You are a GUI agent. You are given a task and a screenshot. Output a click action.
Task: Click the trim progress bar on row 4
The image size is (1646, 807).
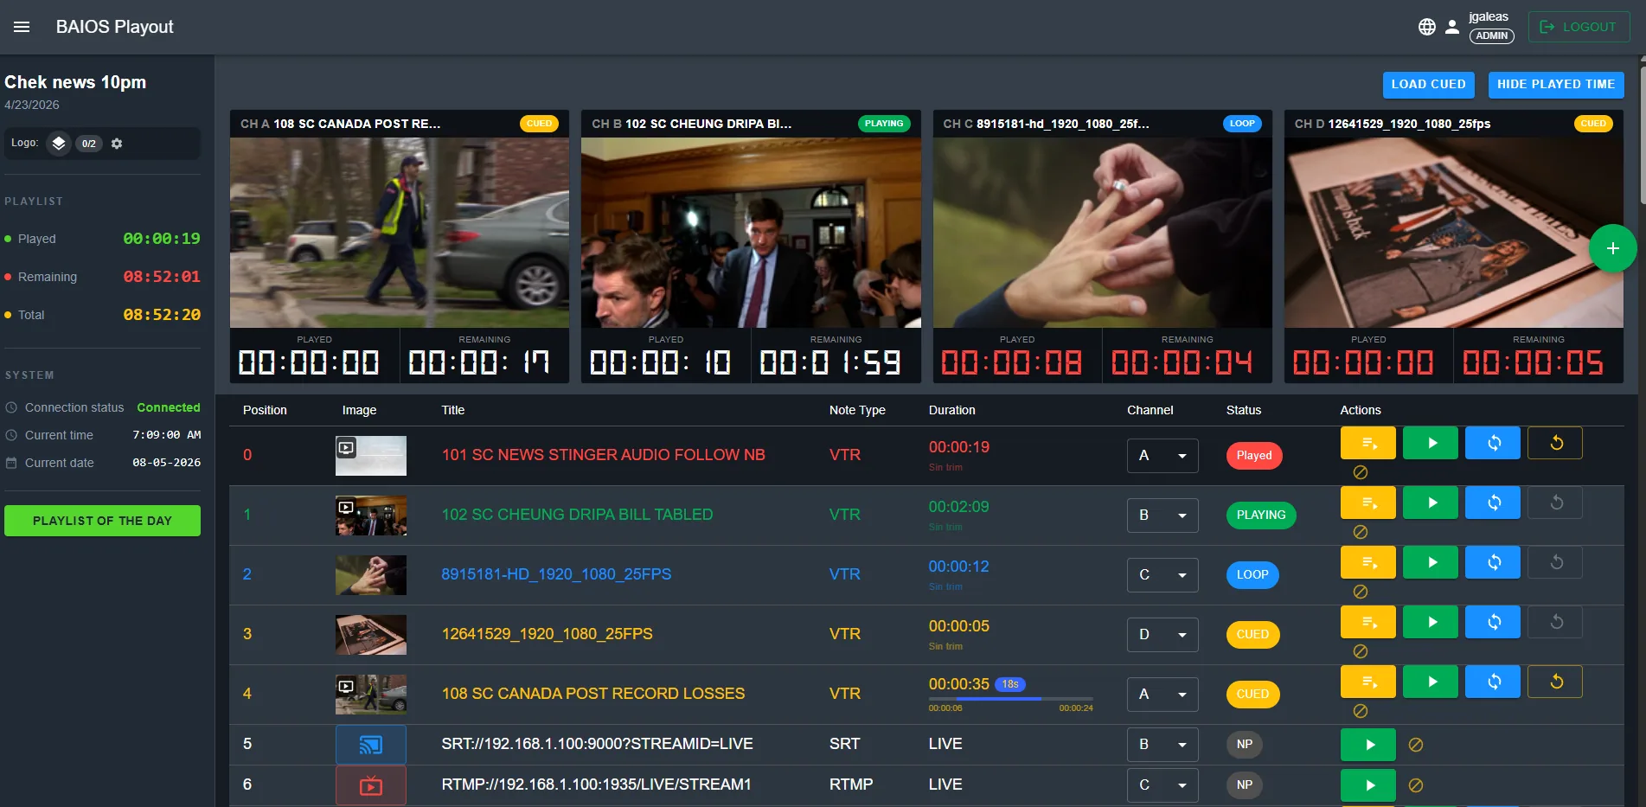click(x=1010, y=698)
